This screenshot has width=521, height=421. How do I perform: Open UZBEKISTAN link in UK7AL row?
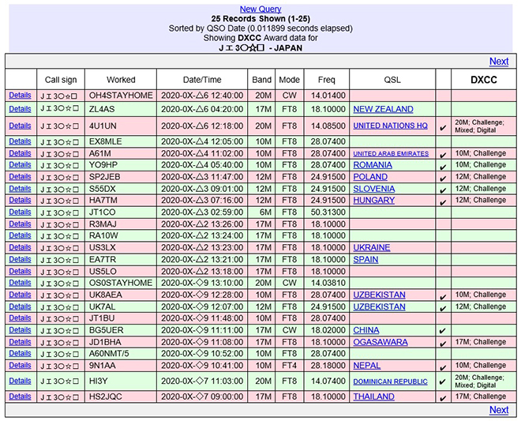pyautogui.click(x=379, y=307)
